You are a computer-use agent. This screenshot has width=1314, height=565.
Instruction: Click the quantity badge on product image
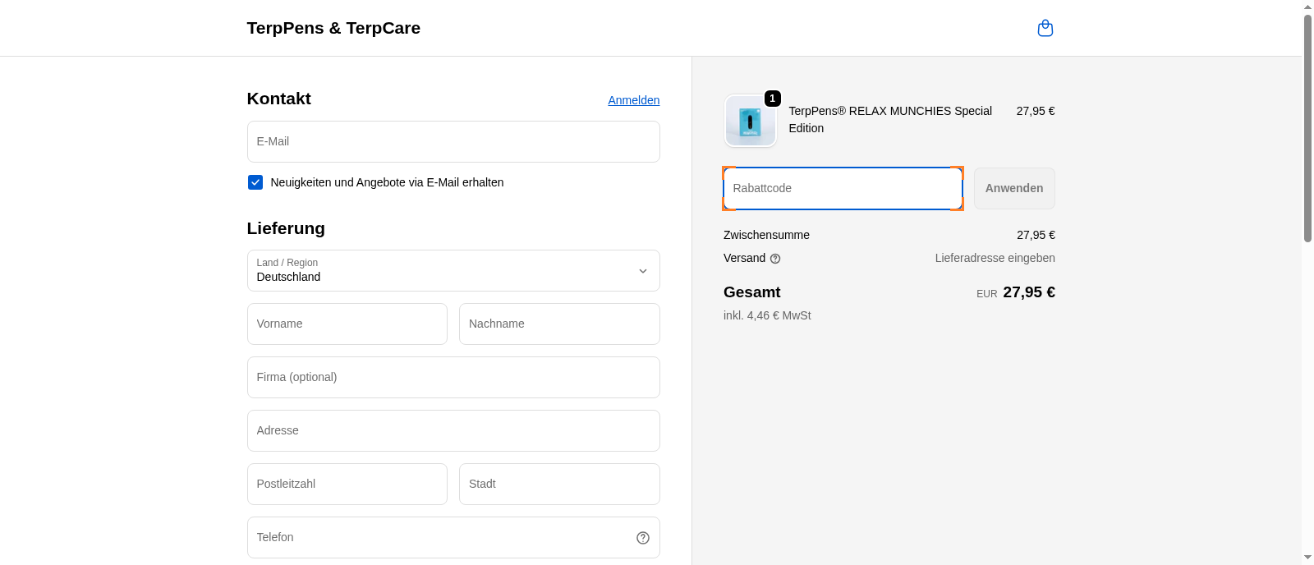point(772,99)
